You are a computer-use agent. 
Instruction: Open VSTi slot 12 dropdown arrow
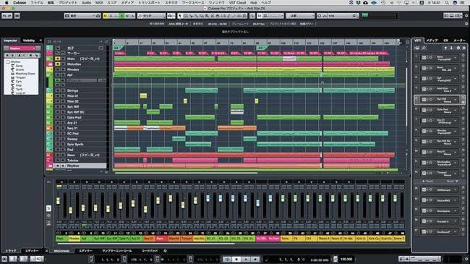click(x=456, y=173)
